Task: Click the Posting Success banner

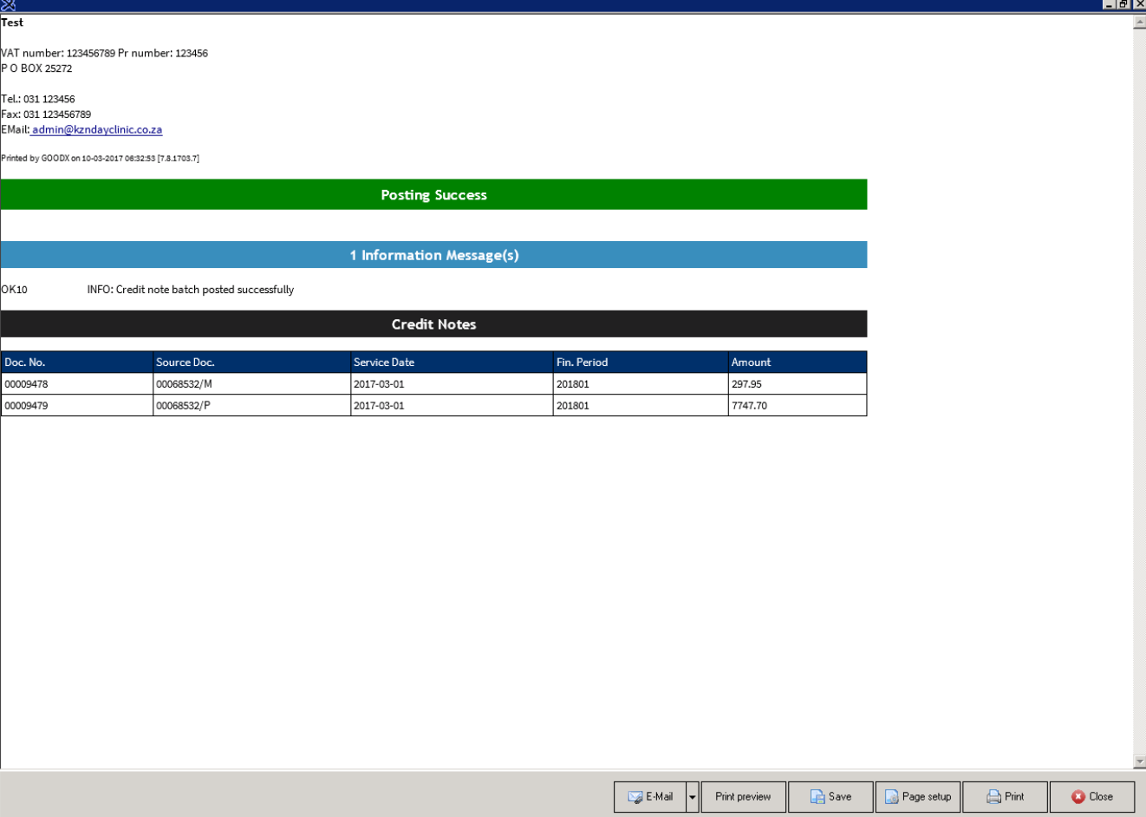Action: [x=433, y=194]
